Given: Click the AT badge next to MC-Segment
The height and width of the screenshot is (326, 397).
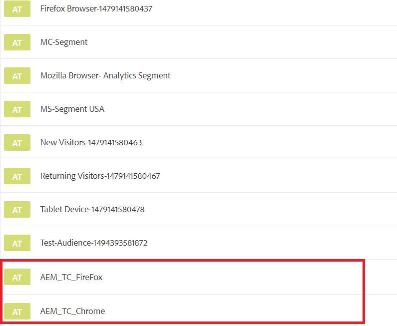Looking at the screenshot, I should (x=17, y=42).
